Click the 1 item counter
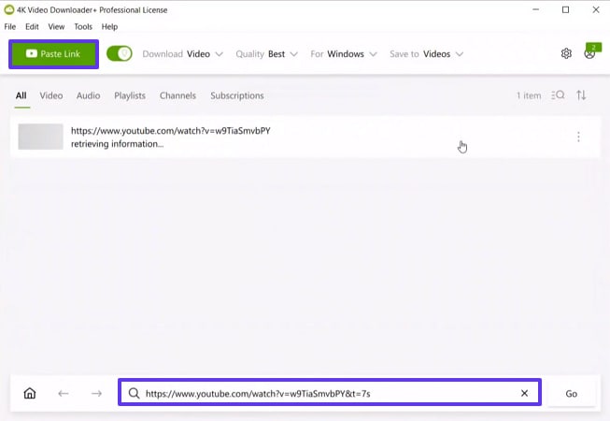The height and width of the screenshot is (421, 610). (x=529, y=95)
